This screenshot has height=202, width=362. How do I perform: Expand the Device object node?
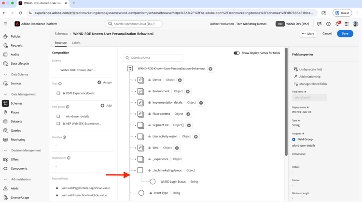coord(135,80)
